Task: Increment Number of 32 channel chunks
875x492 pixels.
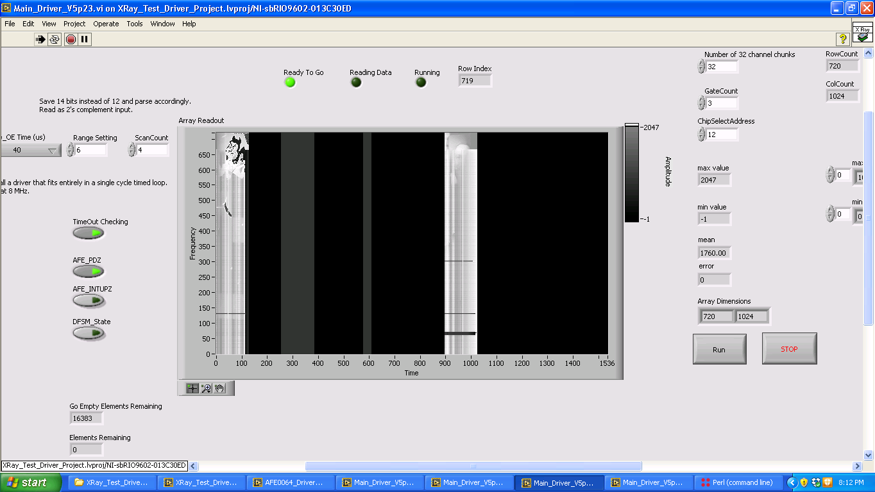Action: 701,63
